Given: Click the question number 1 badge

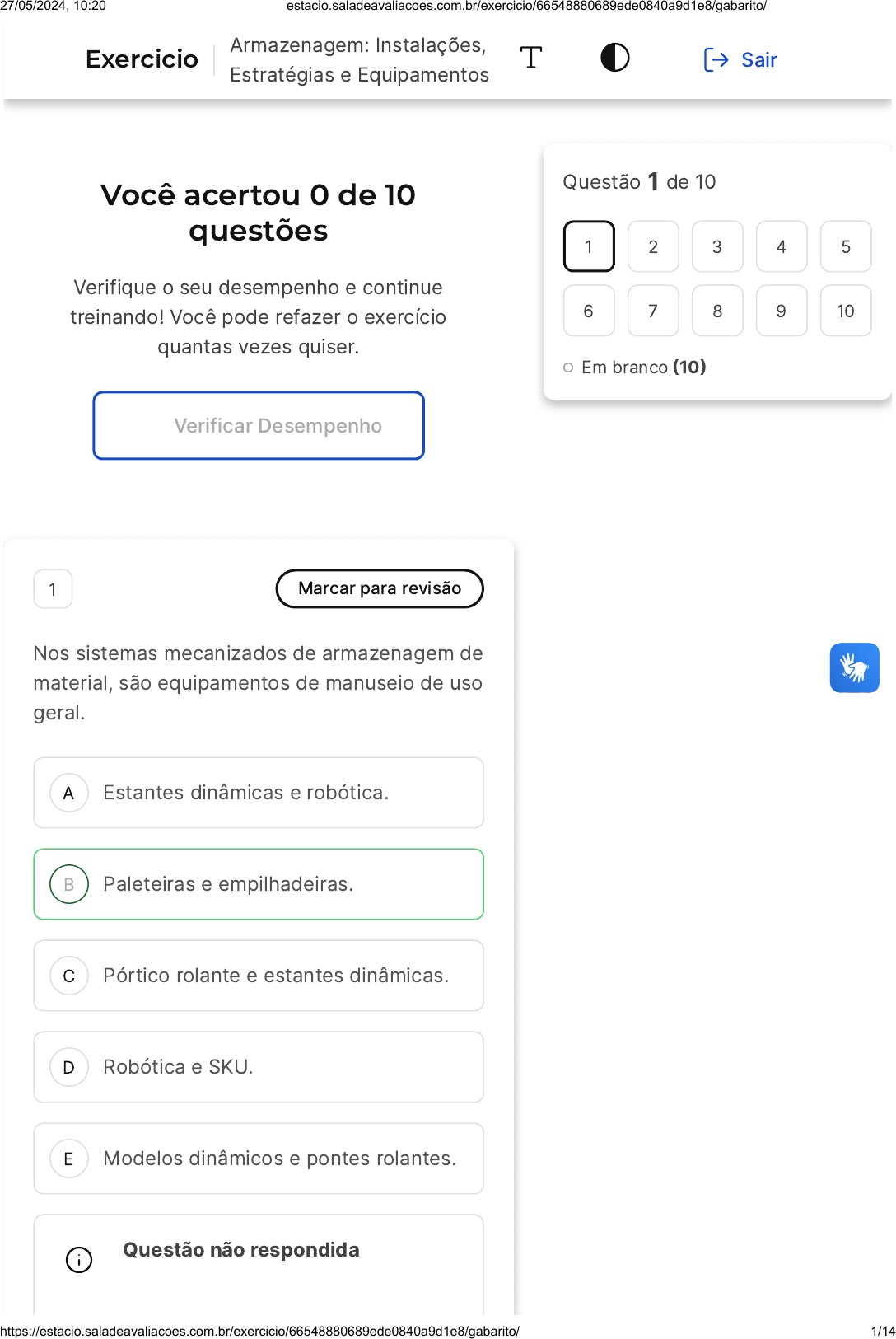Looking at the screenshot, I should (x=54, y=589).
